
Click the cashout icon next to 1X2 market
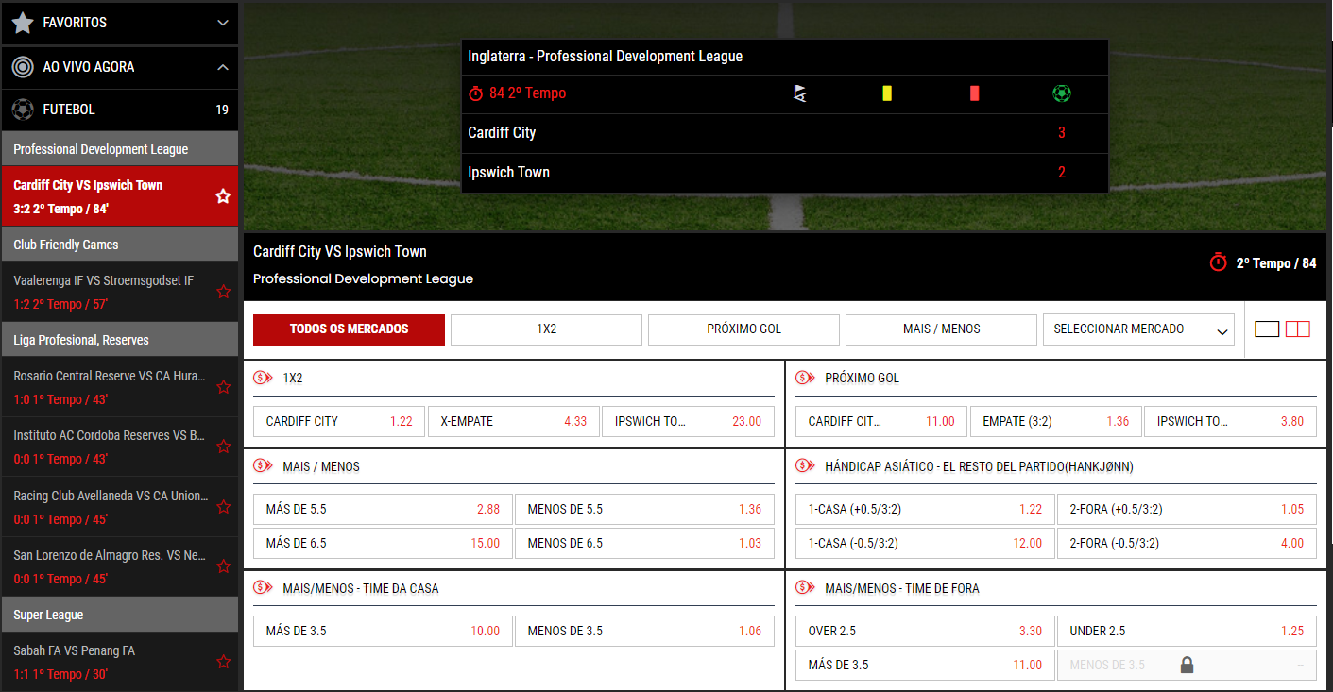[x=263, y=378]
